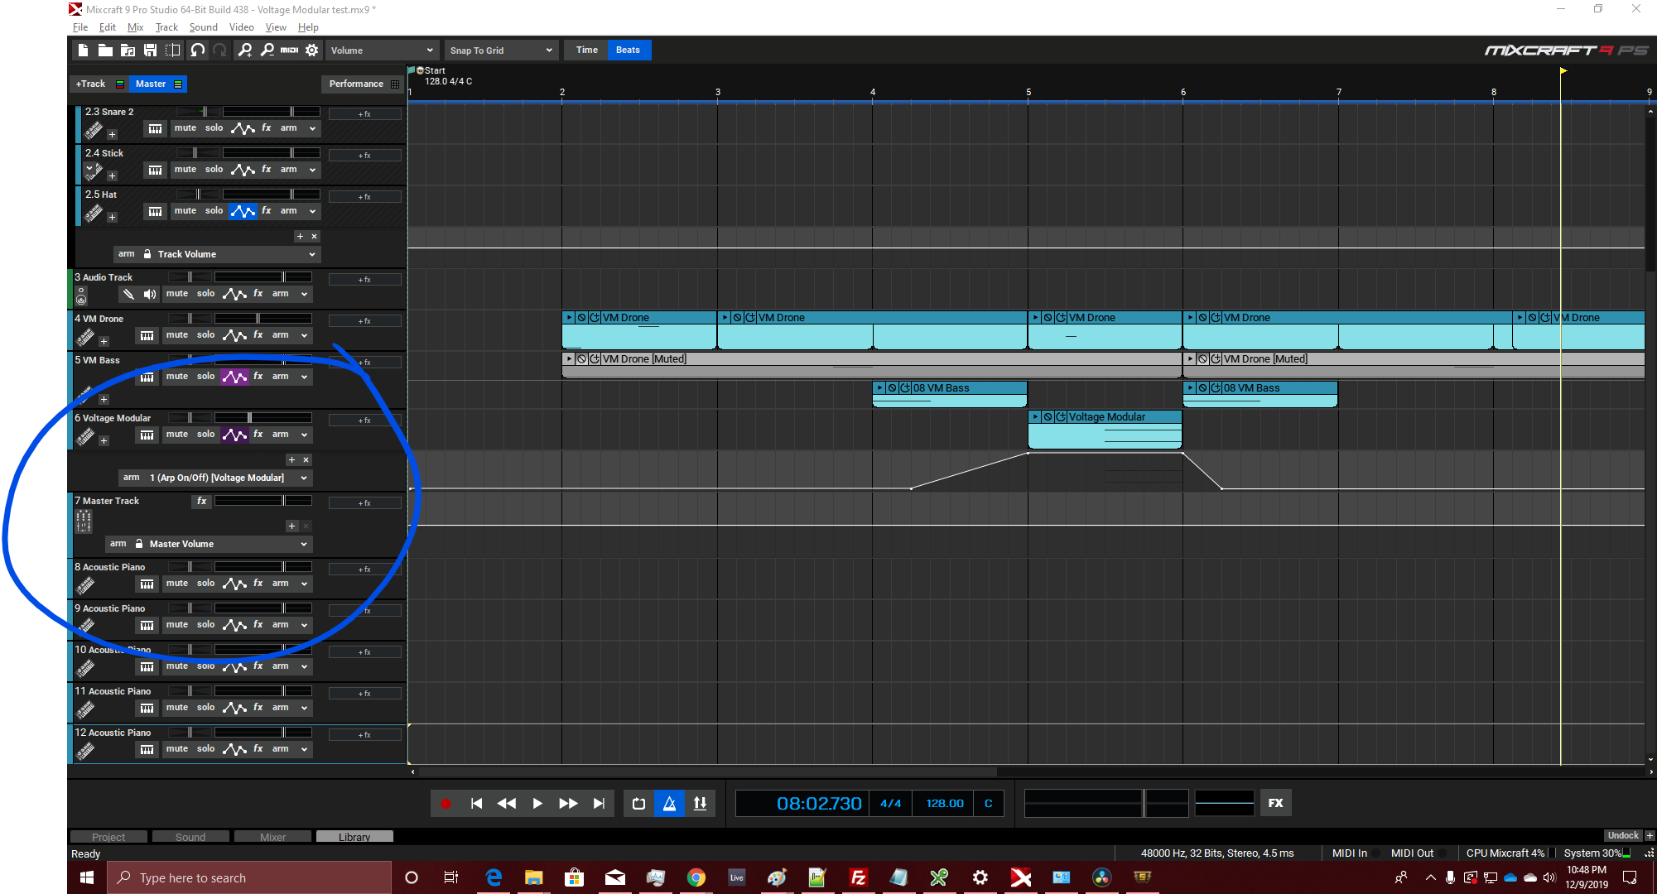Open preferences with the gear icon
Screen dimensions: 1657x894
[311, 50]
